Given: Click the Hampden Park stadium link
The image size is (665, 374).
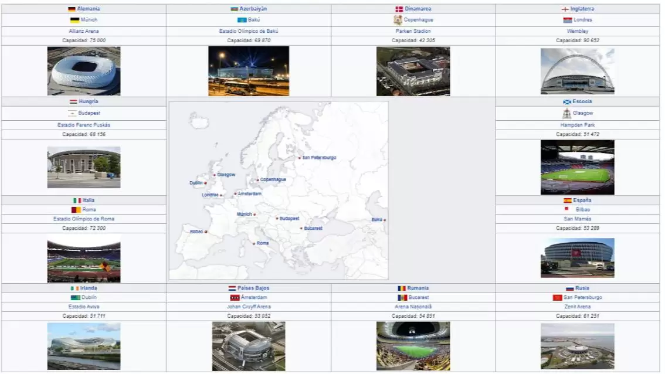Looking at the screenshot, I should 577,125.
